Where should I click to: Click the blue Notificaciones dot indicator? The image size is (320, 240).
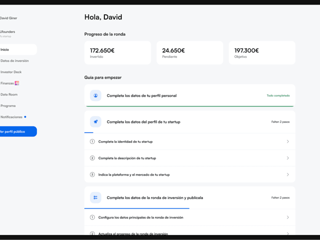click(x=25, y=117)
